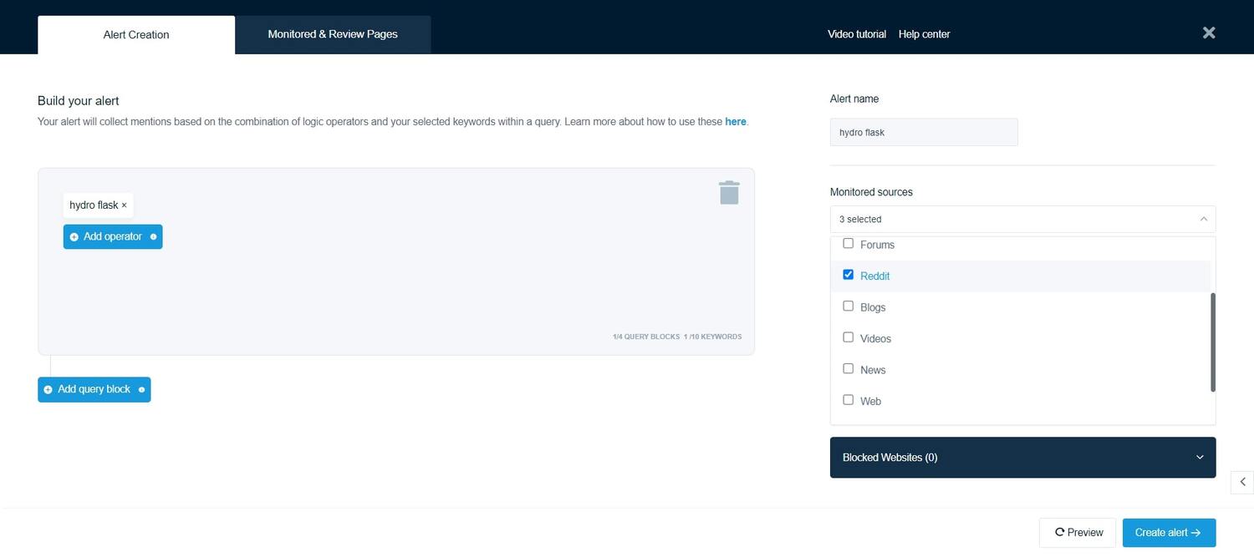The image size is (1254, 557).
Task: Uncheck the Reddit source checkbox
Action: point(848,274)
